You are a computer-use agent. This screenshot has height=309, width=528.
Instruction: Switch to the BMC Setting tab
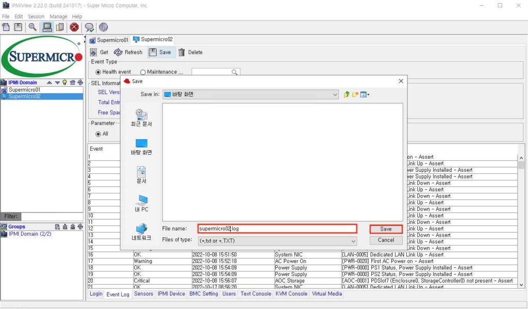tap(203, 294)
